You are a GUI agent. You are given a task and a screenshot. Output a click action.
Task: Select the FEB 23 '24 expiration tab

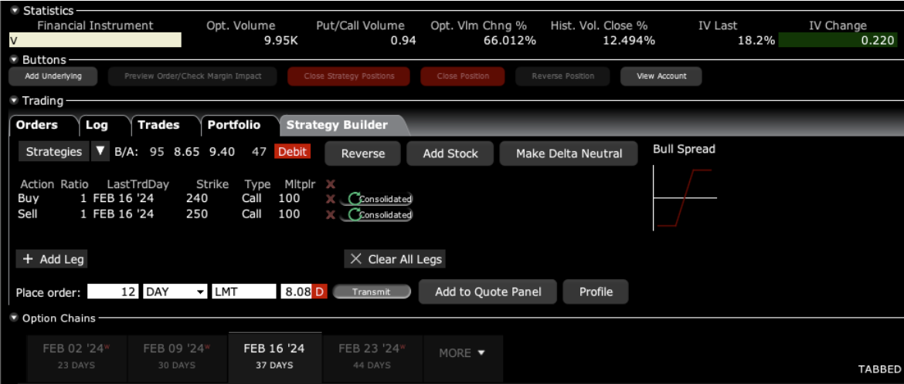coord(371,355)
